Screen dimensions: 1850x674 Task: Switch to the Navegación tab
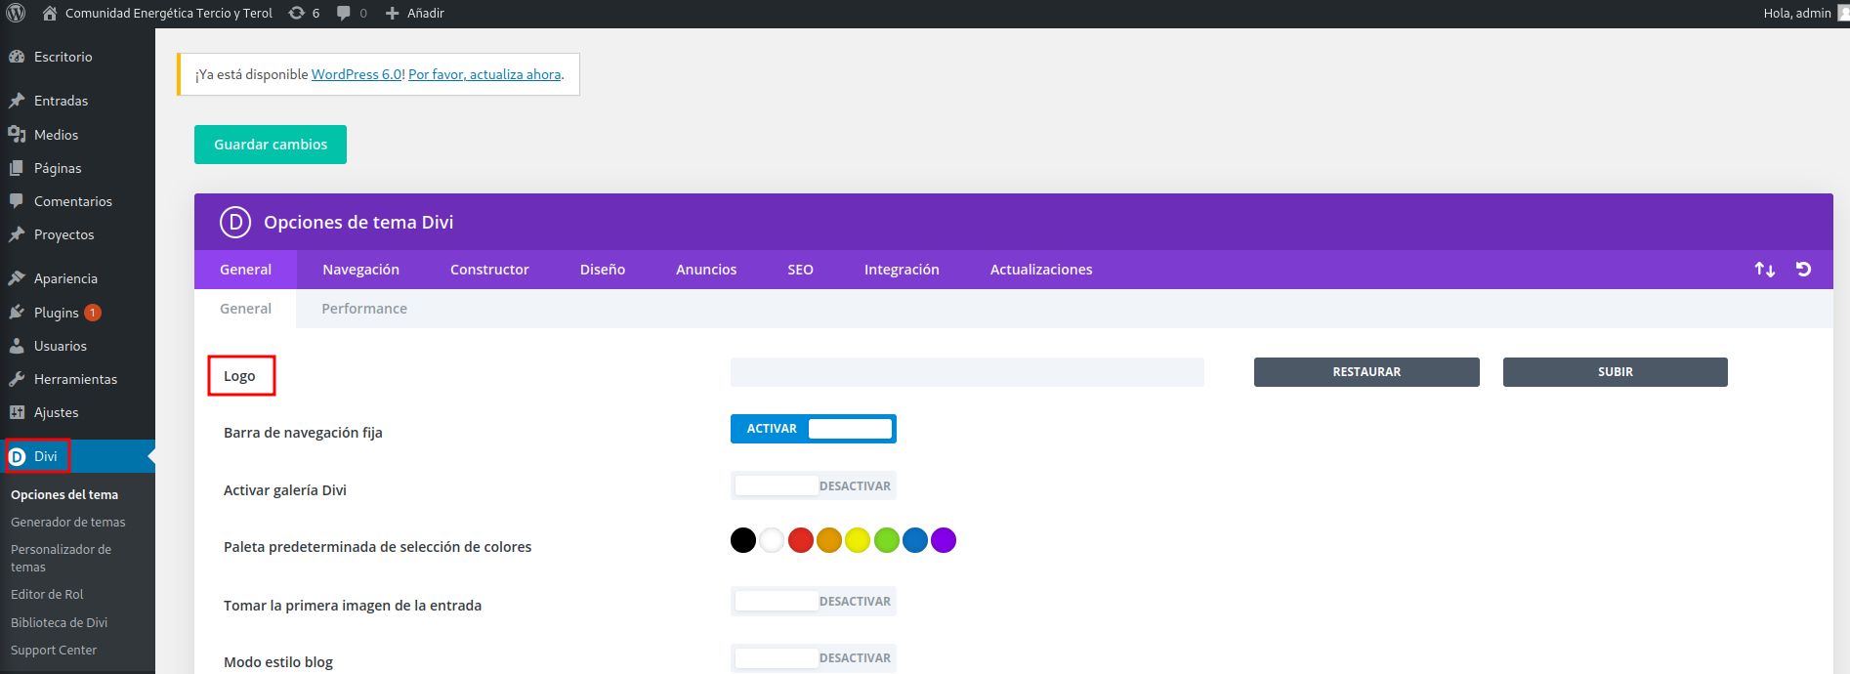(360, 270)
